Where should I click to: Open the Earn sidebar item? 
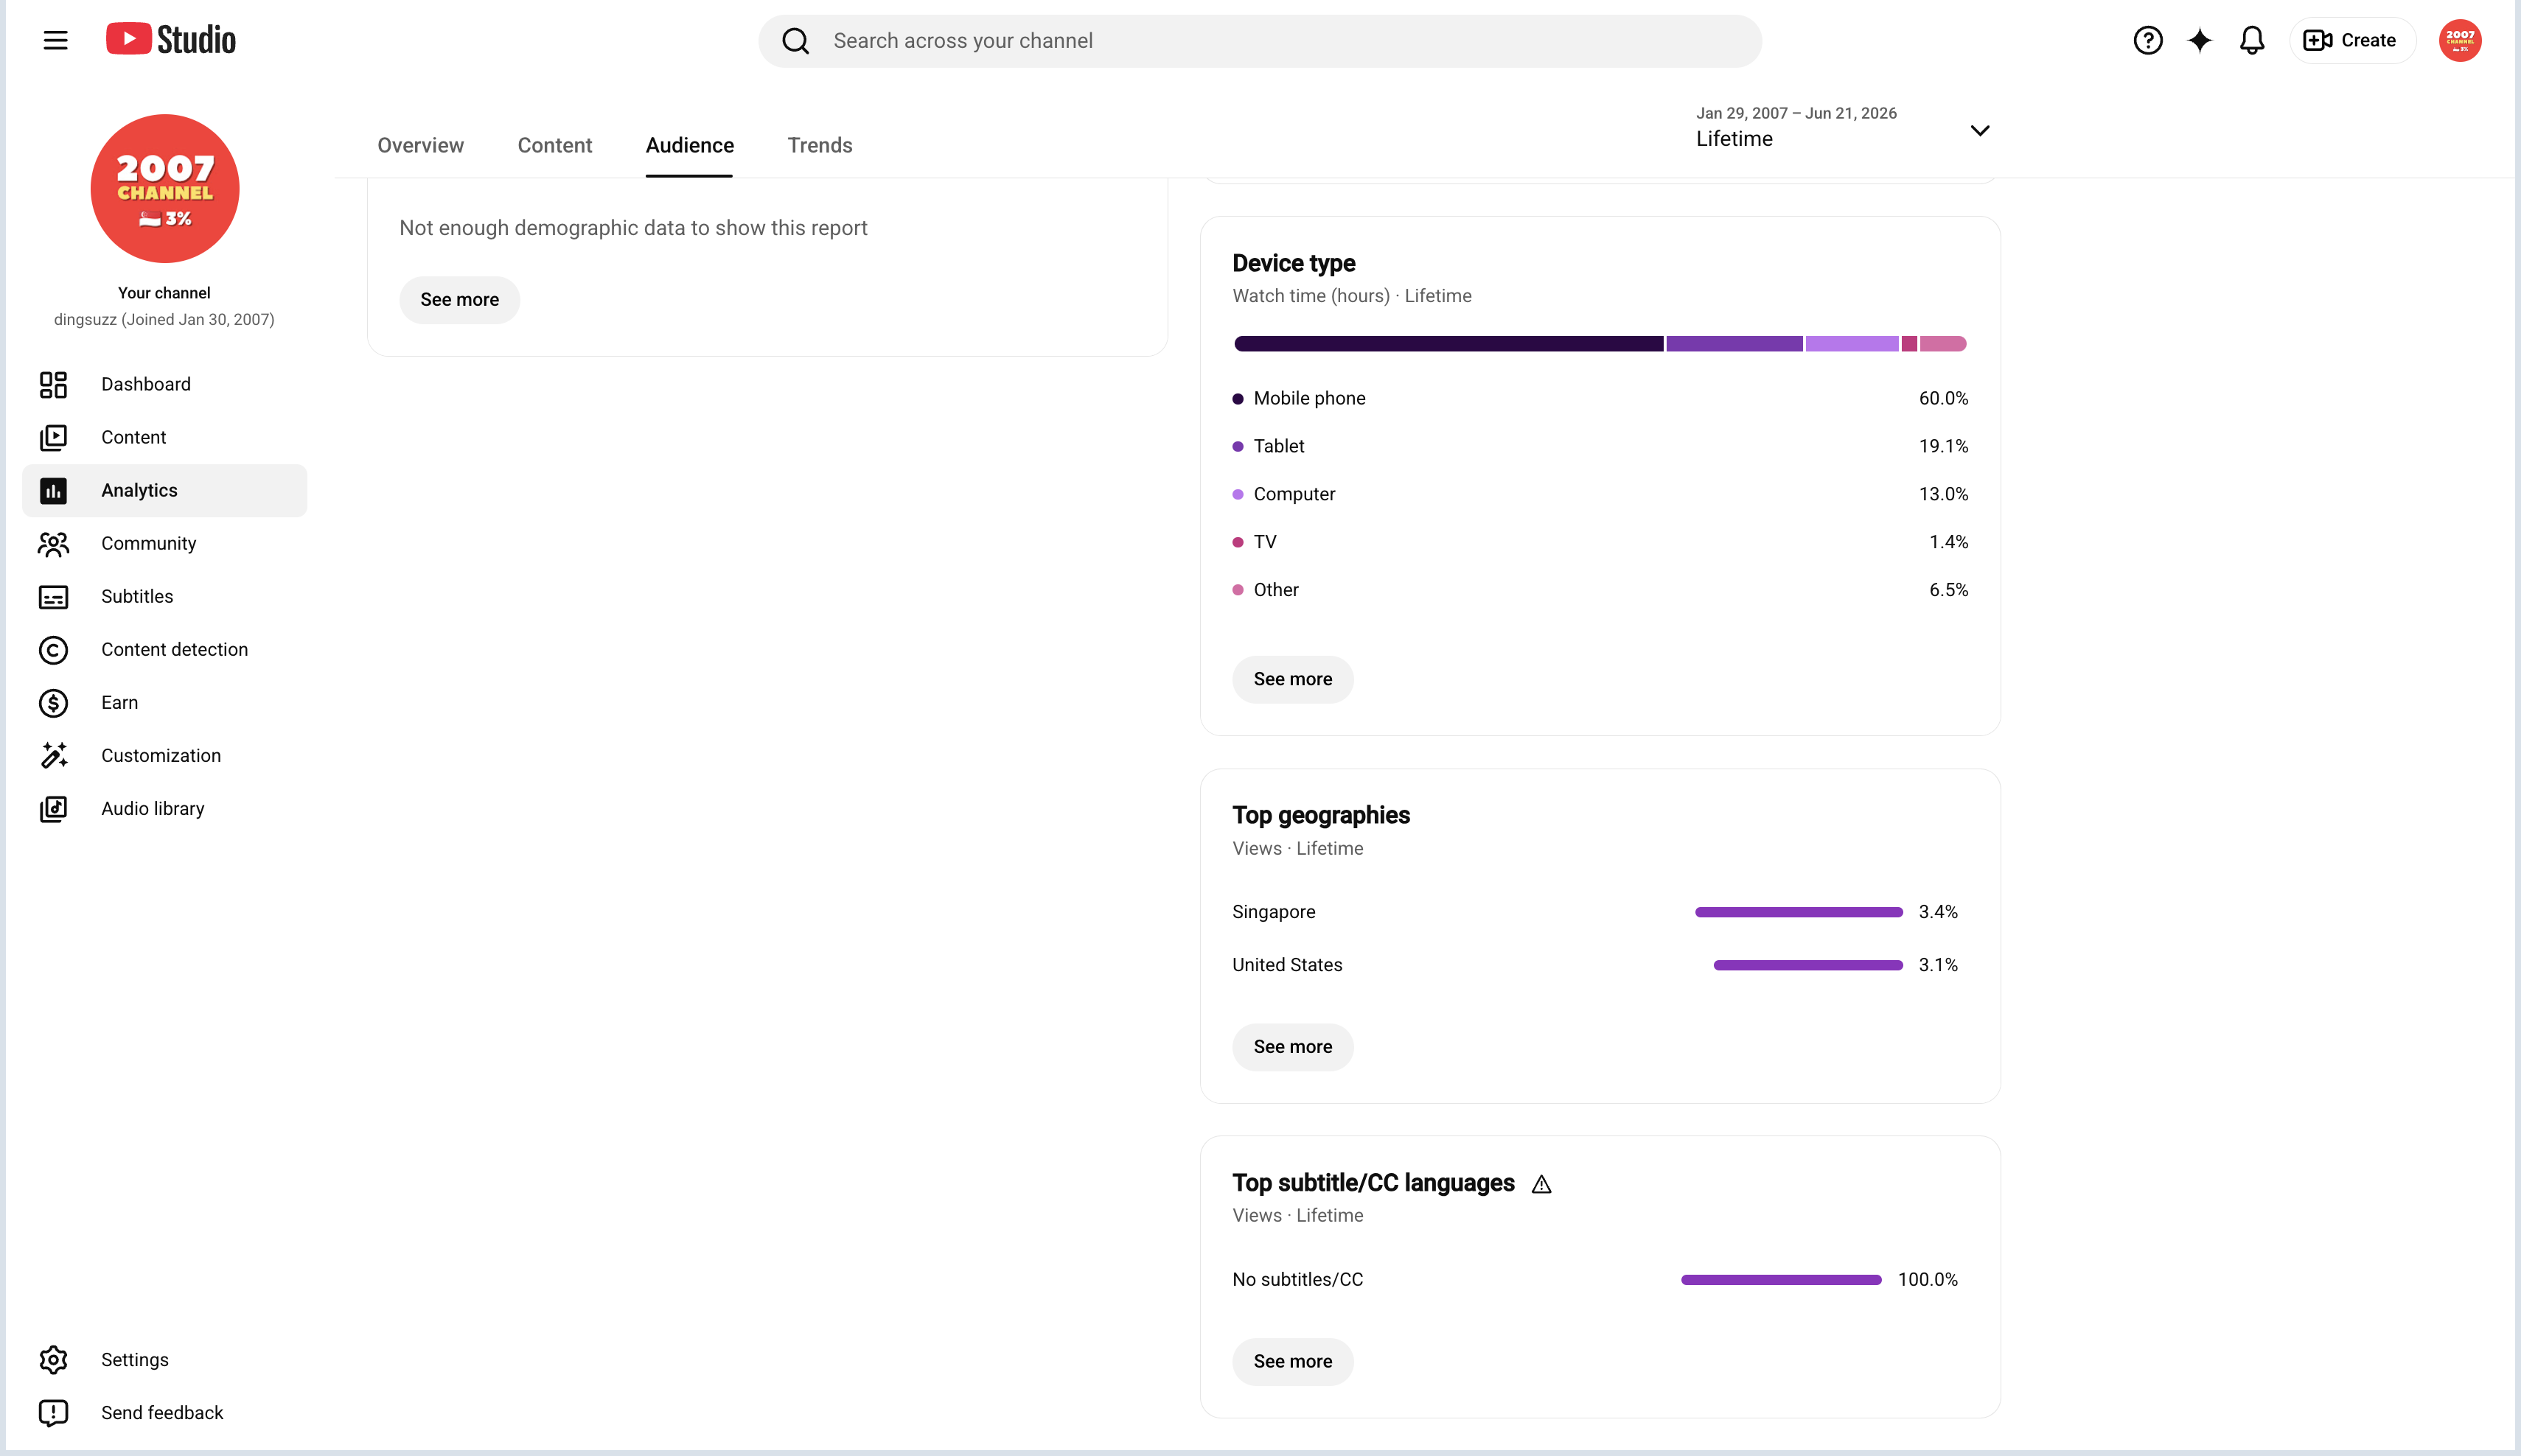165,703
